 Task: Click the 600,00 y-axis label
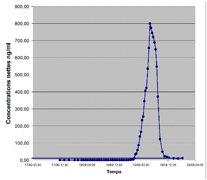pyautogui.click(x=22, y=58)
